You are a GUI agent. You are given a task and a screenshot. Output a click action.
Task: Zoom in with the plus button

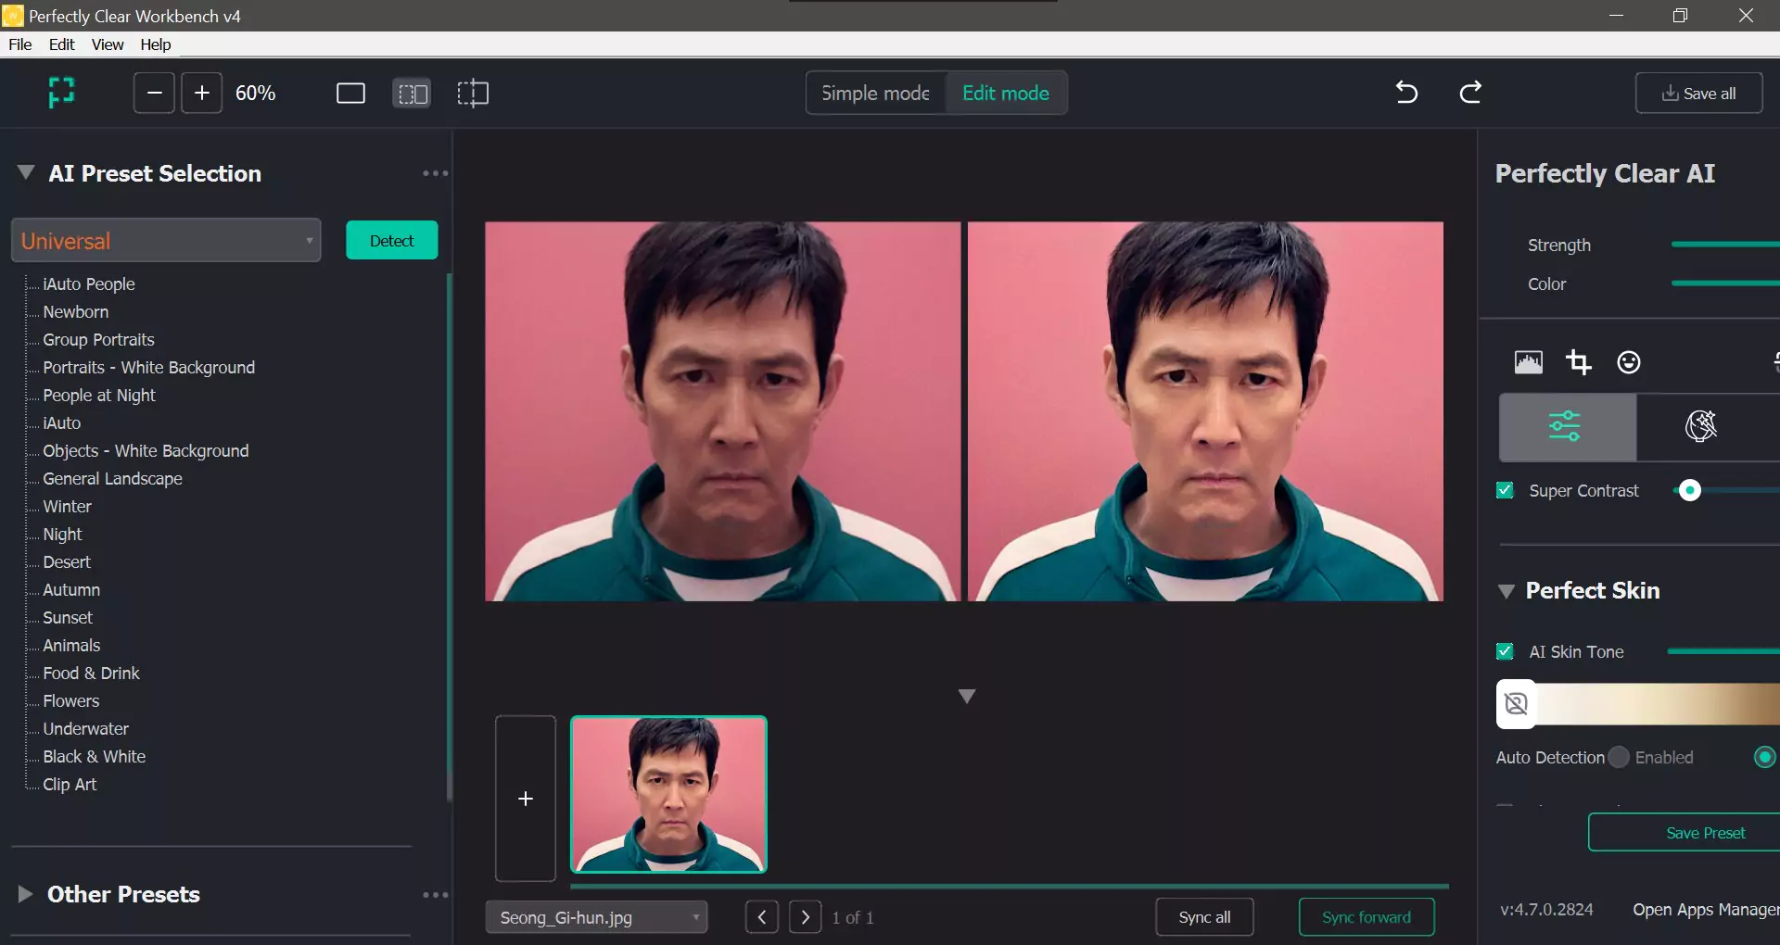click(x=201, y=93)
